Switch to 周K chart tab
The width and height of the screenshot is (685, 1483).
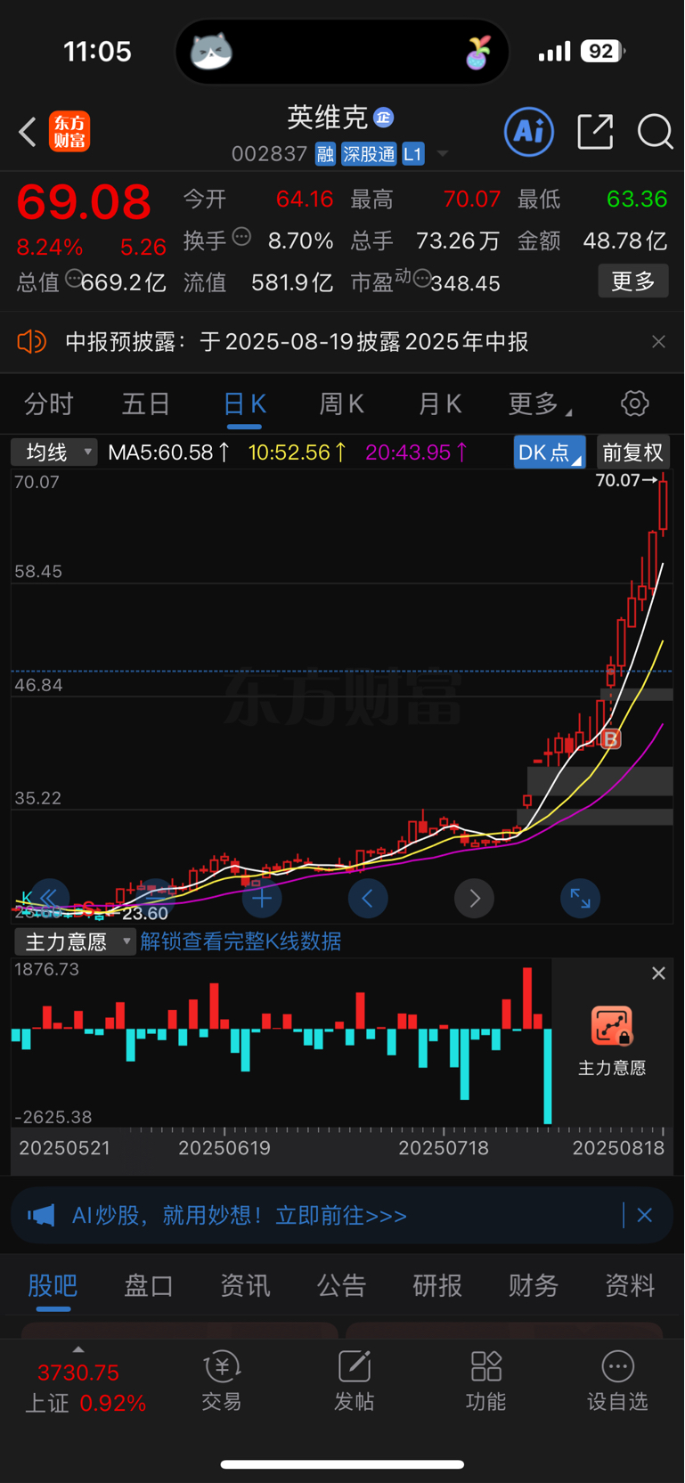point(341,404)
